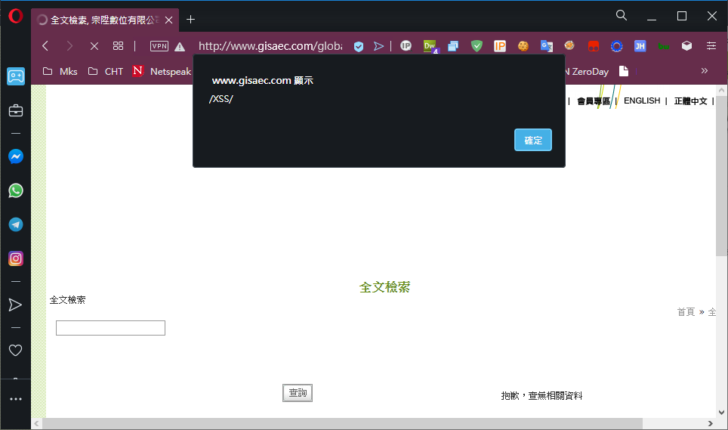The width and height of the screenshot is (728, 430).
Task: Open the cookie editor extension
Action: tap(523, 46)
